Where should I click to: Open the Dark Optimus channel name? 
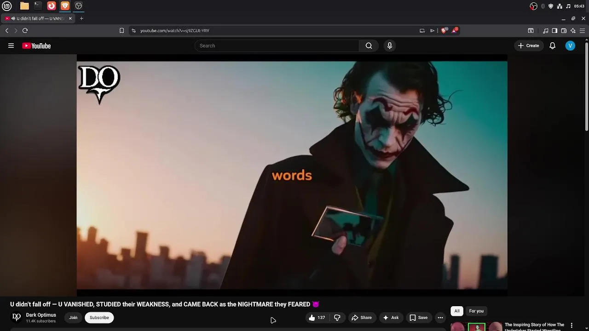[x=41, y=315]
